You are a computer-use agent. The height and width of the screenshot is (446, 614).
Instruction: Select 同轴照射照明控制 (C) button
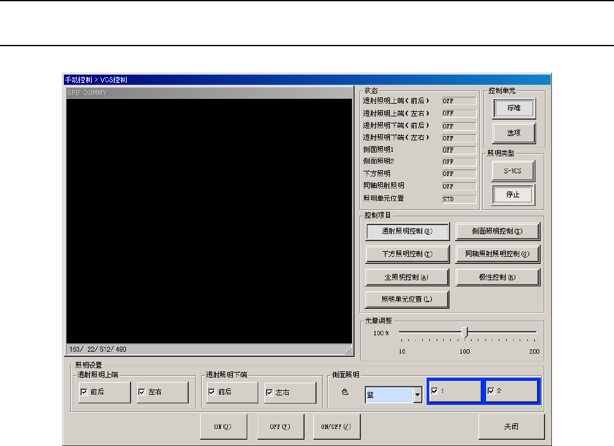coord(498,254)
